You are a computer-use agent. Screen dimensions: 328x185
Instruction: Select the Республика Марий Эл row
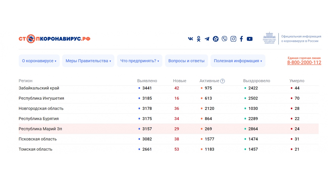40,129
